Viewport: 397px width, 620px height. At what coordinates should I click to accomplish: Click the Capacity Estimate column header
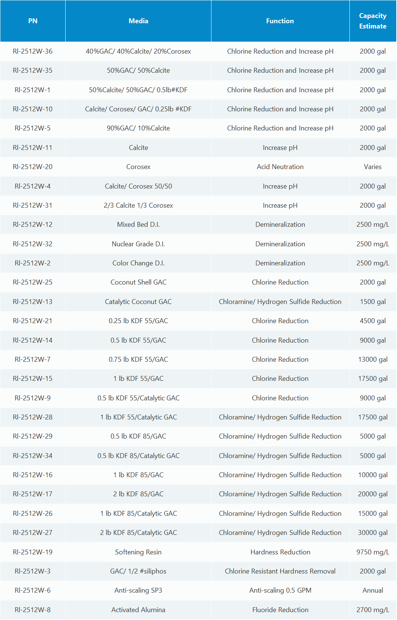(373, 21)
